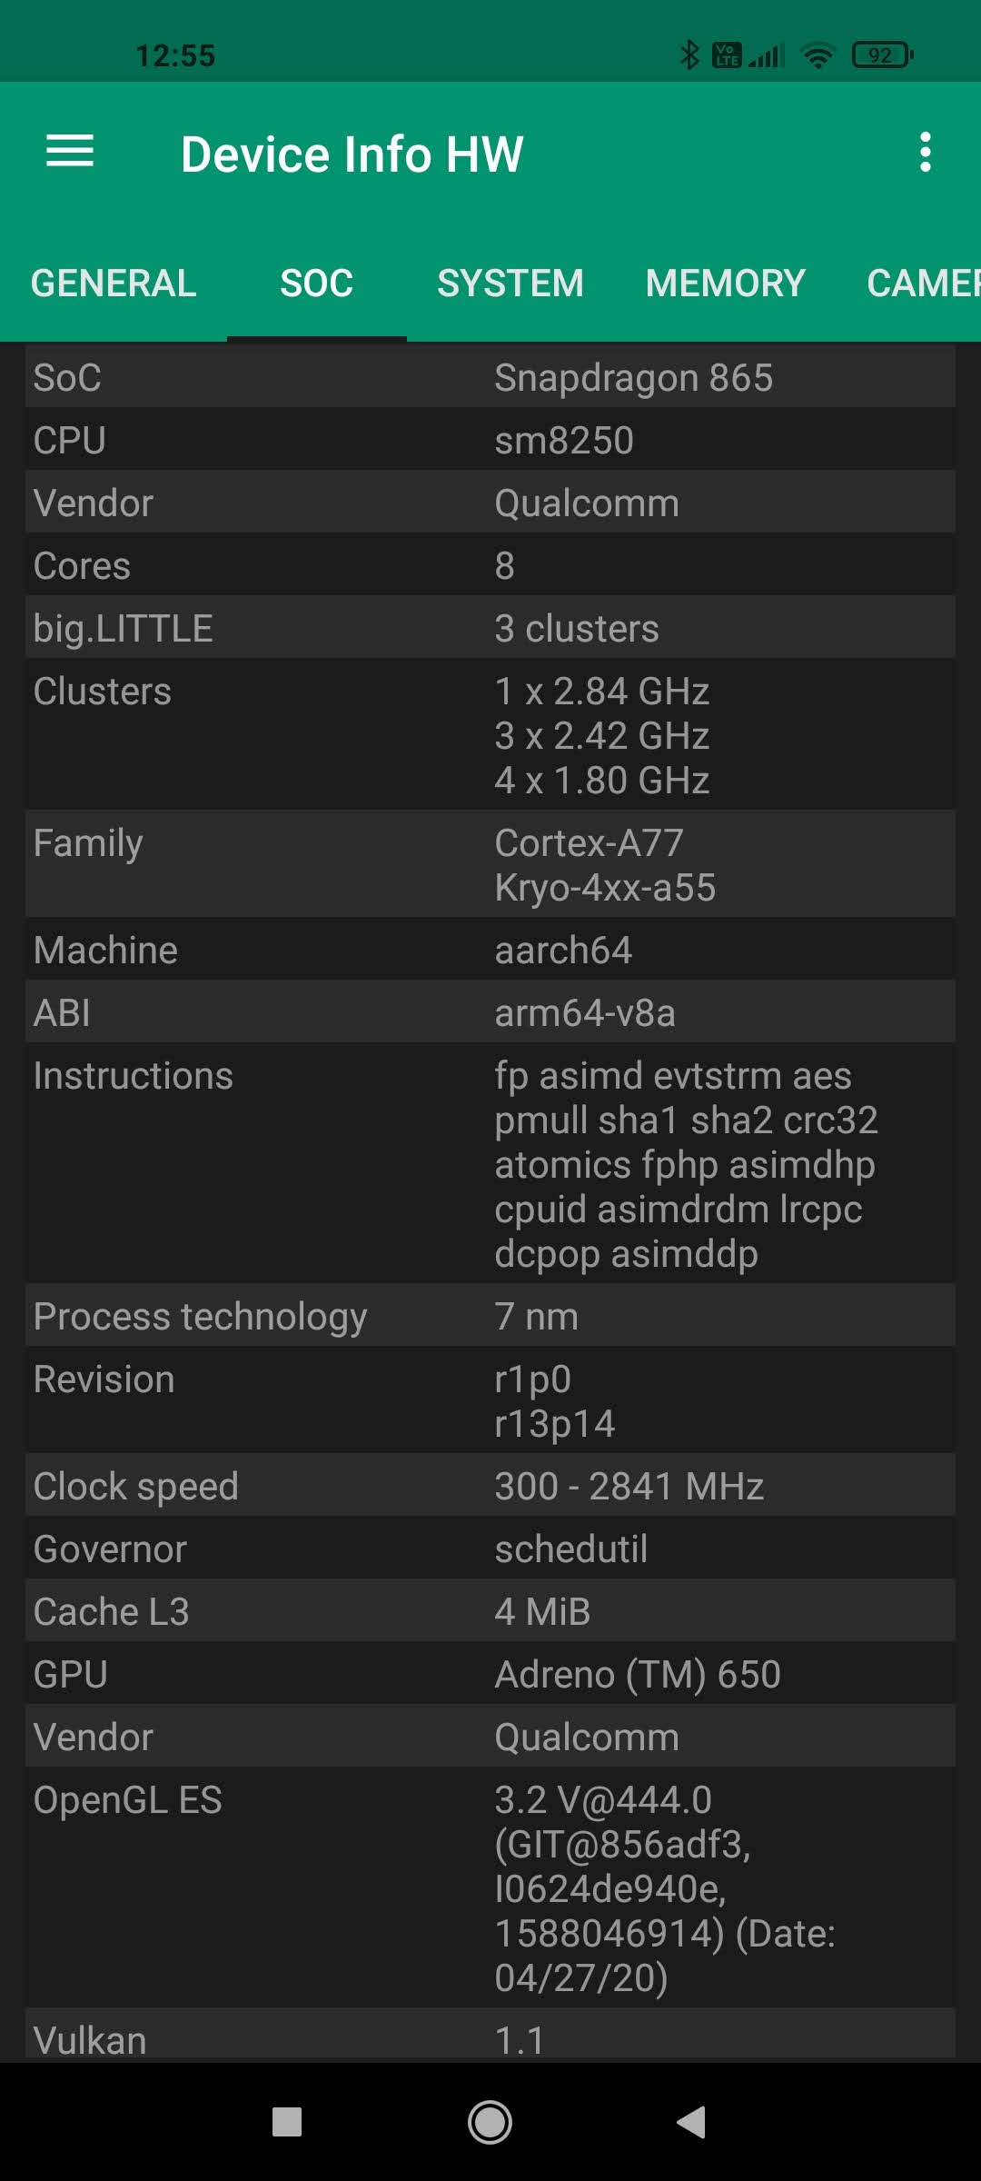Open the three-dot overflow menu
981x2181 pixels.
tap(925, 152)
